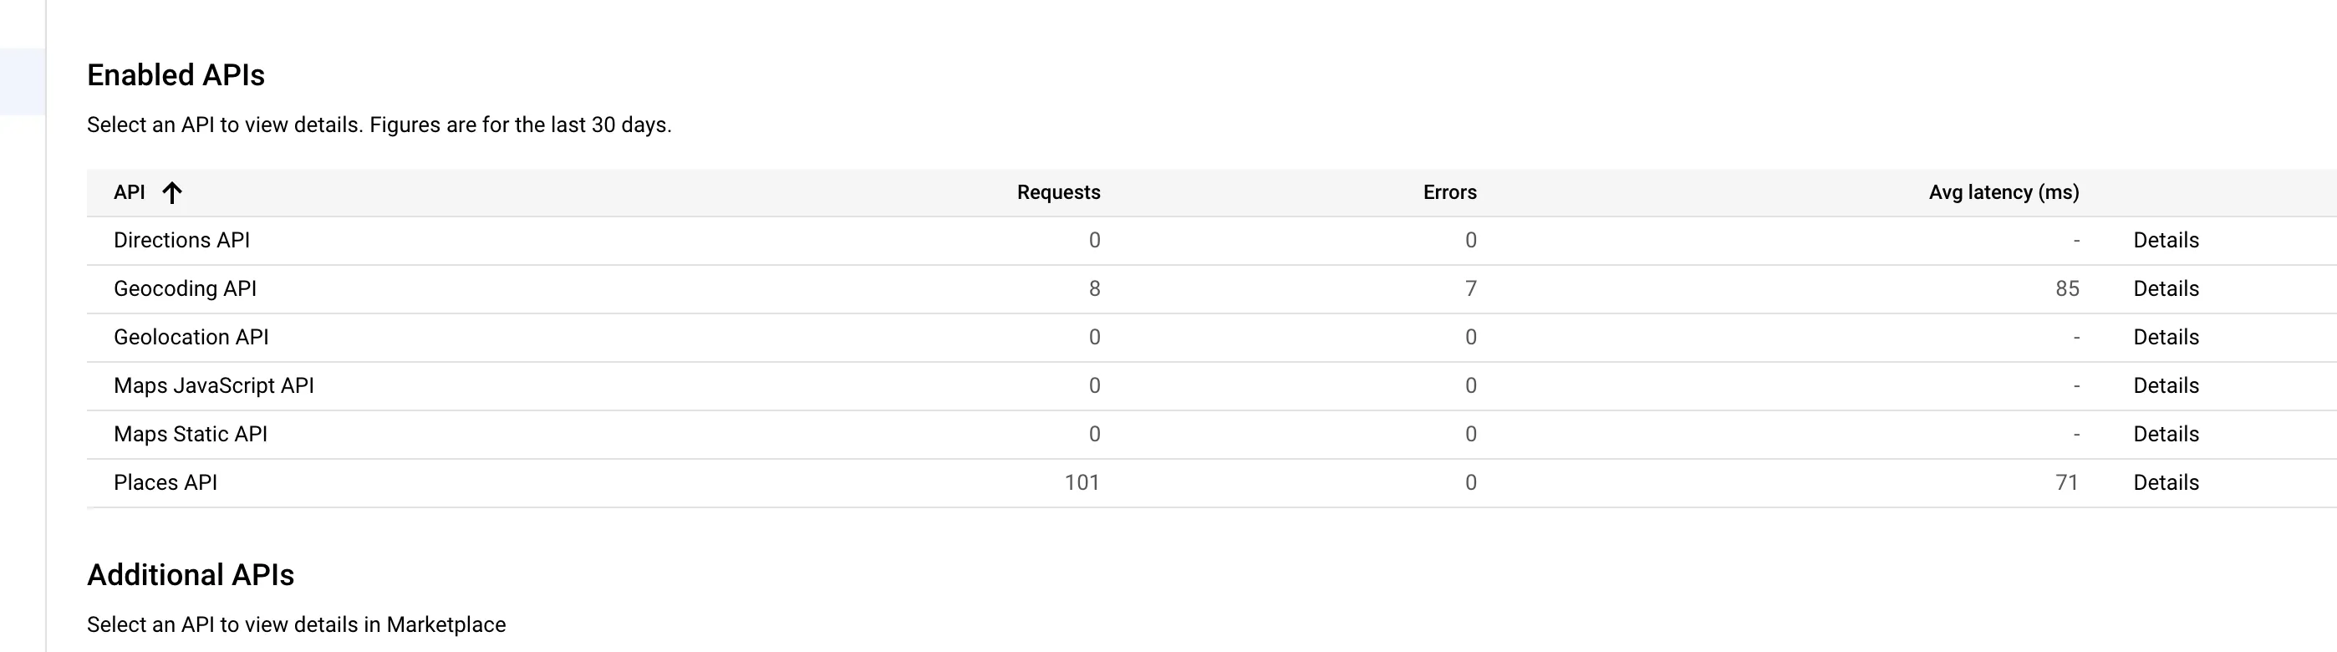Open Details for Directions API

coord(2166,240)
